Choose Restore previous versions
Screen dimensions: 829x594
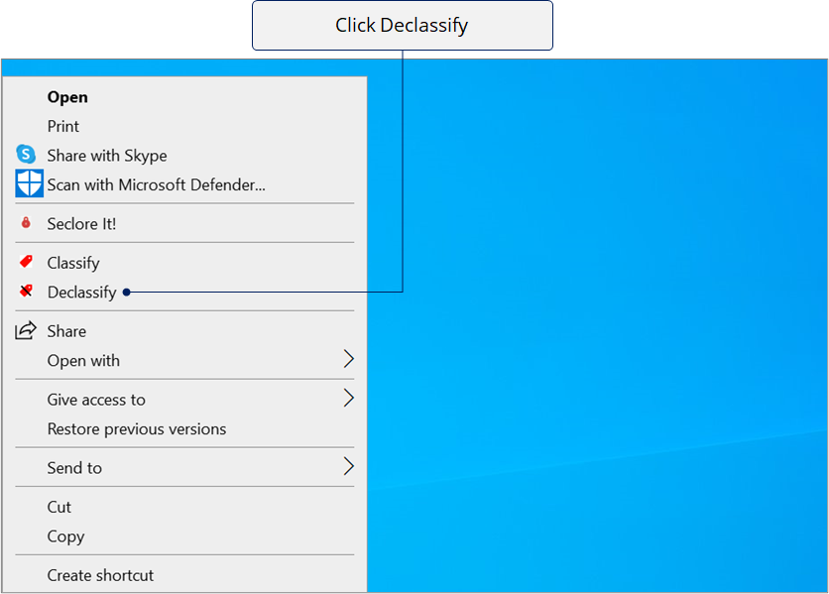pyautogui.click(x=184, y=428)
